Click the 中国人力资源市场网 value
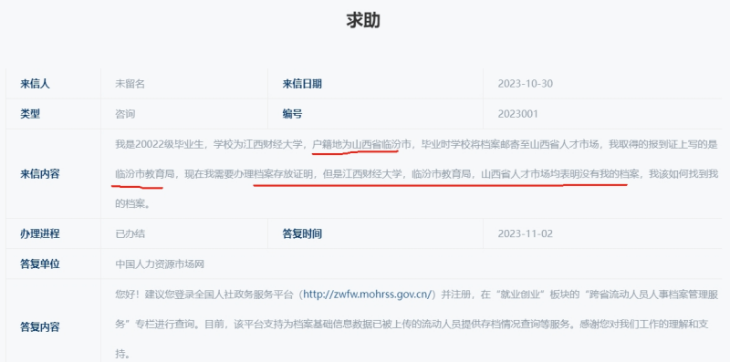730x362 pixels. [160, 264]
